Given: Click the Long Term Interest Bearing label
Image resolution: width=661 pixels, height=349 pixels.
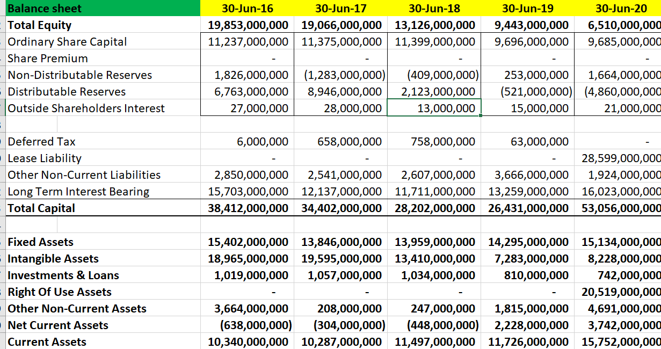Looking at the screenshot, I should coord(68,191).
